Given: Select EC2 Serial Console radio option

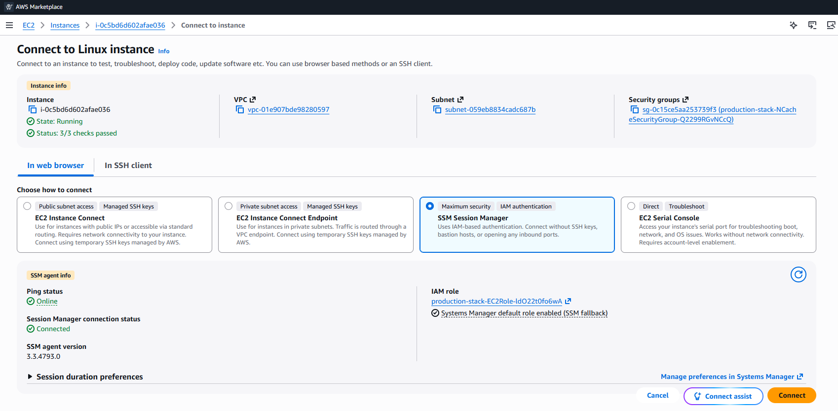Looking at the screenshot, I should point(631,206).
